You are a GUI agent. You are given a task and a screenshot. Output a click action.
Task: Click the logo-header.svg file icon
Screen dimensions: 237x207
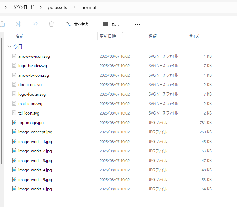pyautogui.click(x=14, y=66)
